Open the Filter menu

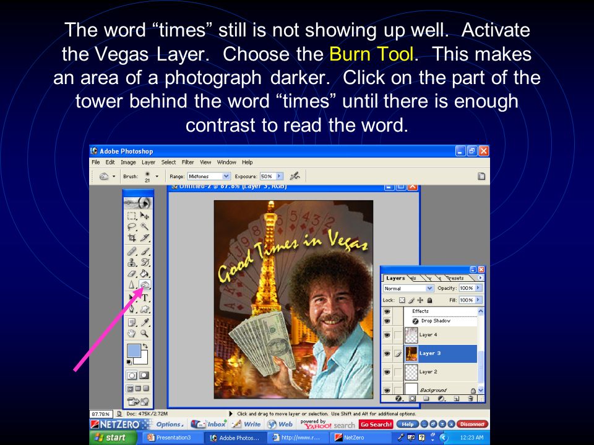pyautogui.click(x=187, y=162)
